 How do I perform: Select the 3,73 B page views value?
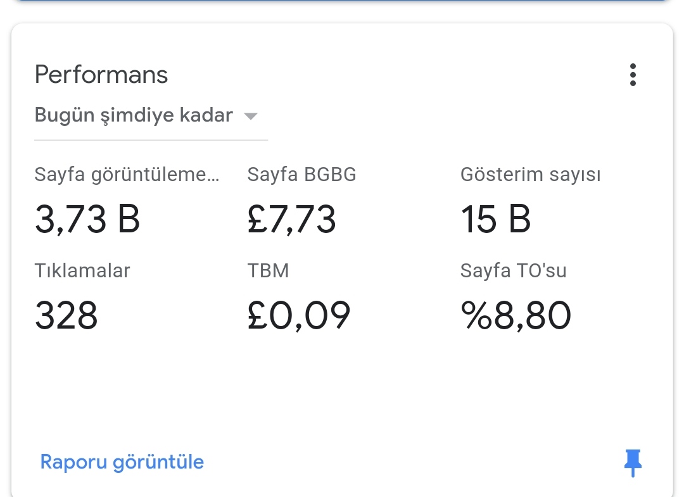(87, 219)
